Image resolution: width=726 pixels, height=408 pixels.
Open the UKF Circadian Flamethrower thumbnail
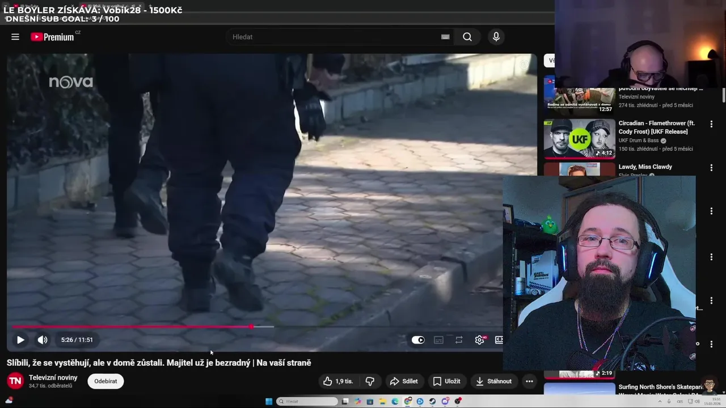tap(580, 138)
